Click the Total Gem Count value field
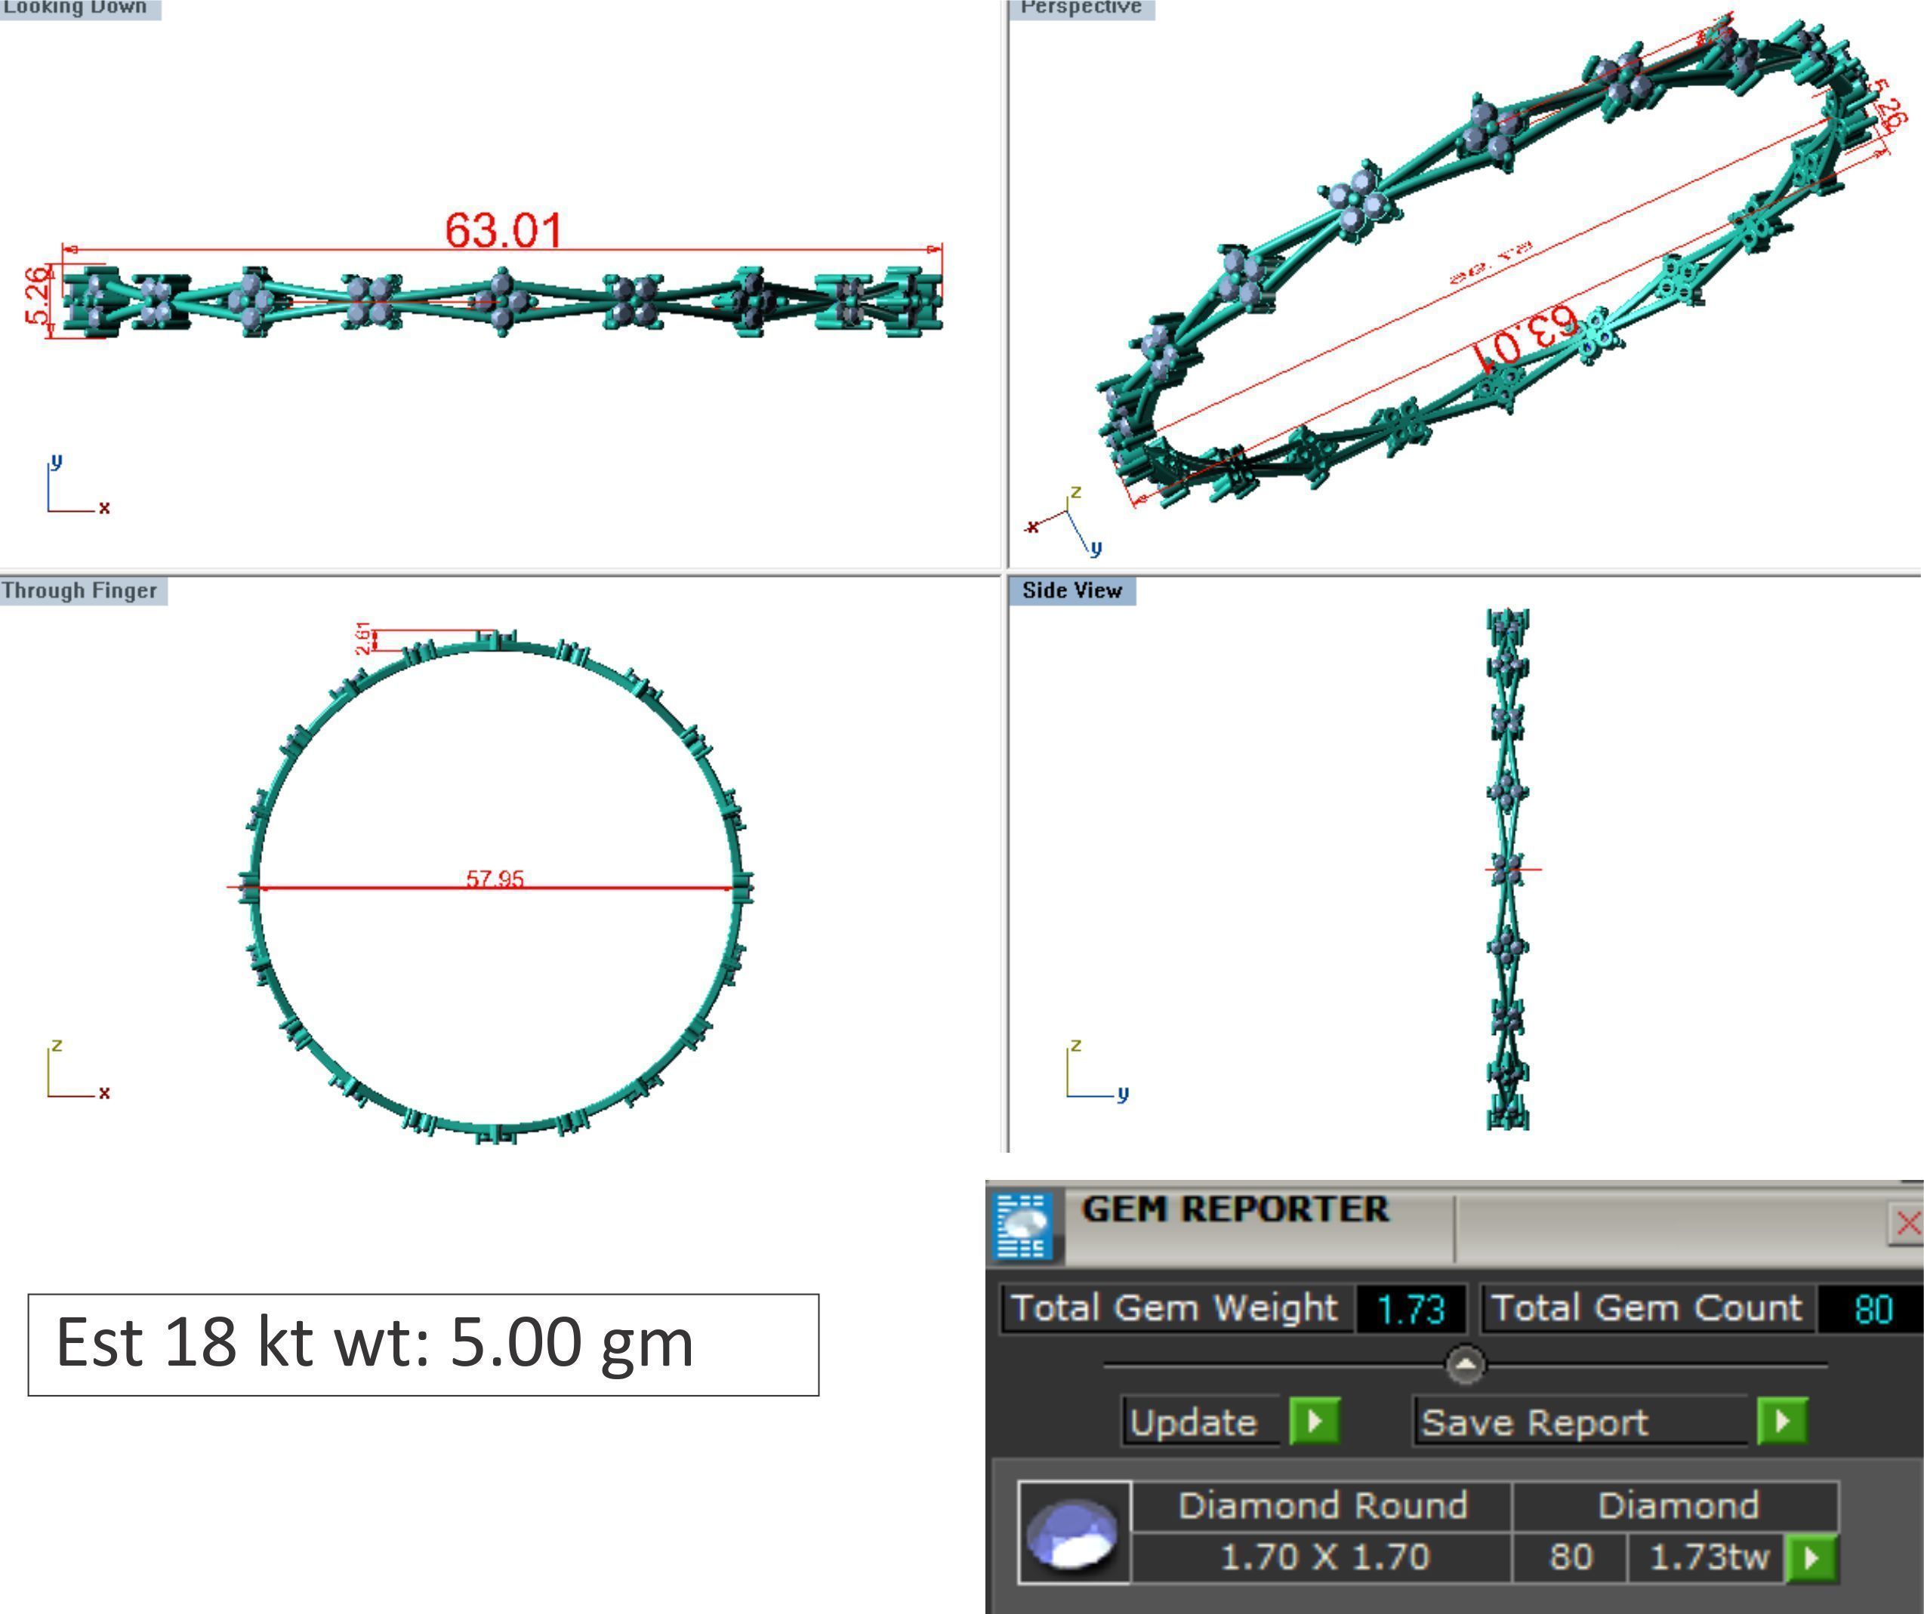Screen dimensions: 1924x1614 coord(1873,1309)
